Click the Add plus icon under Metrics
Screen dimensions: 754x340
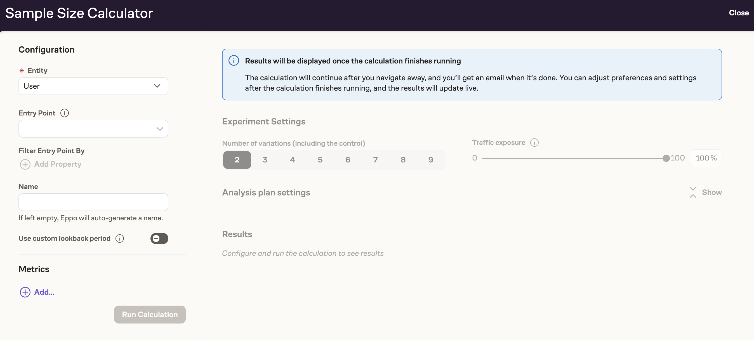point(25,292)
